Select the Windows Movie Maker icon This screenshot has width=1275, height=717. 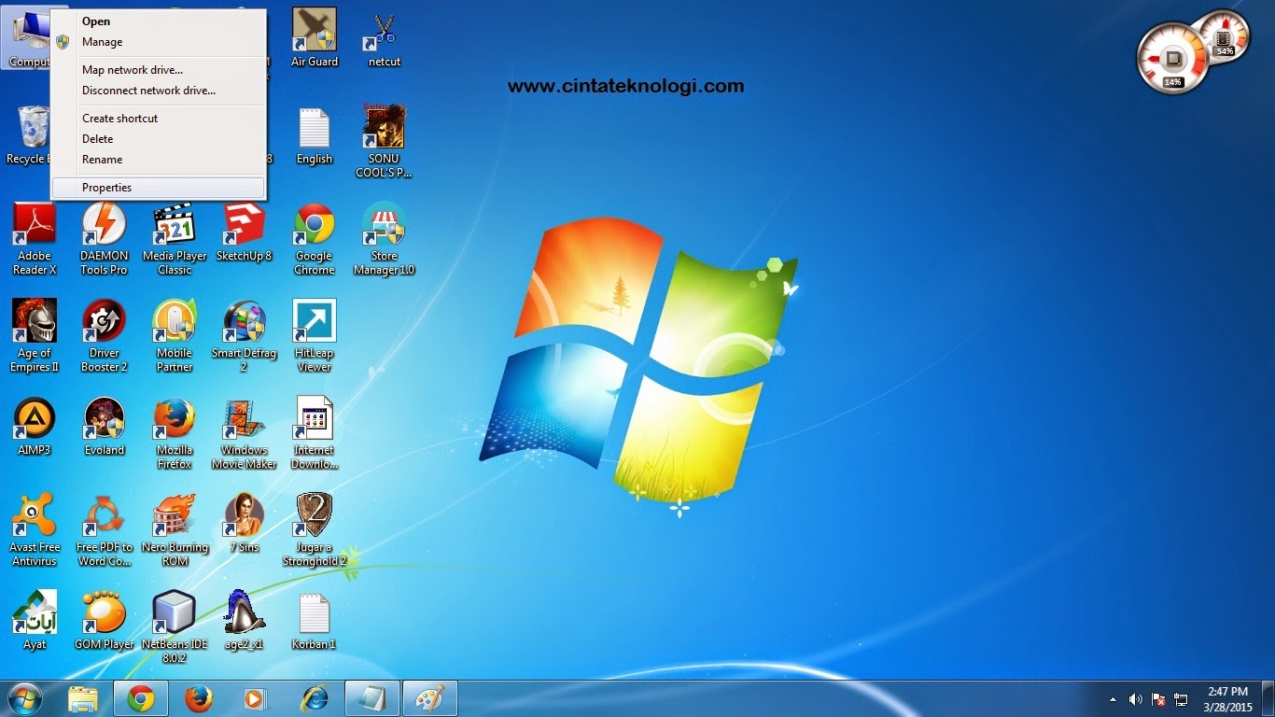click(x=245, y=433)
